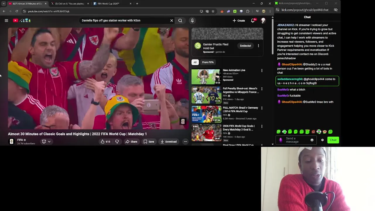Viewport: 375px width, 211px height.
Task: Focus the YouTube search input field
Action: (x=125, y=21)
